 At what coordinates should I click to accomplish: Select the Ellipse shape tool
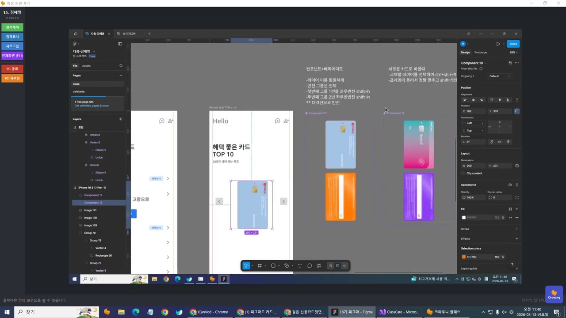point(273,265)
